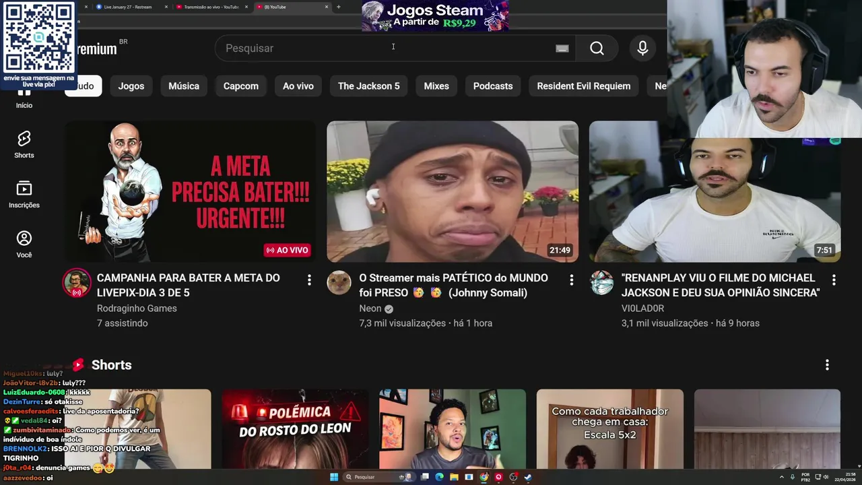The image size is (862, 485).
Task: Close the Live January 27 - Restream tab
Action: tap(166, 7)
